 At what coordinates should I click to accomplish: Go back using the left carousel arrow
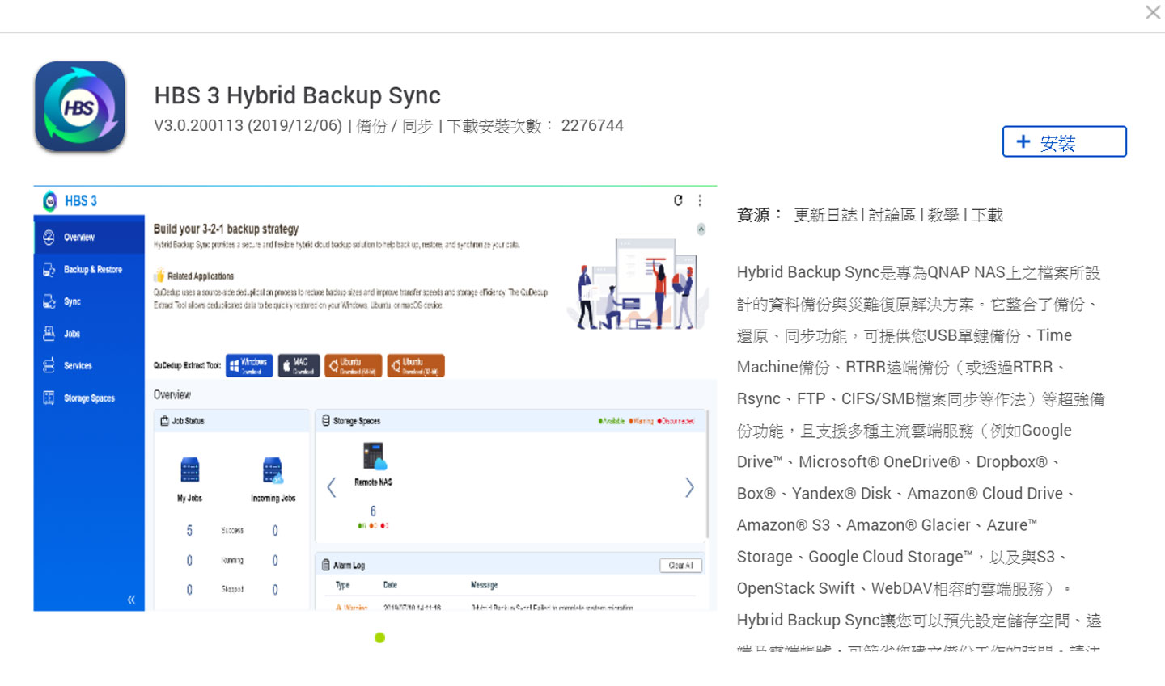pos(332,487)
